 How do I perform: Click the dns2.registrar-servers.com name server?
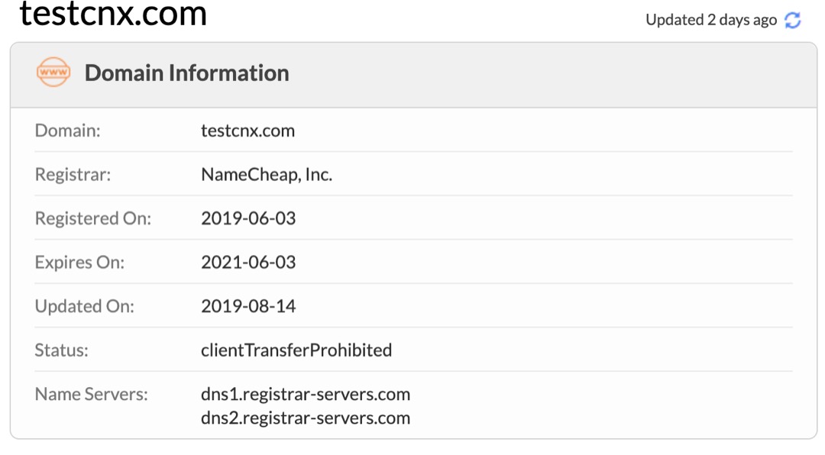tap(306, 418)
